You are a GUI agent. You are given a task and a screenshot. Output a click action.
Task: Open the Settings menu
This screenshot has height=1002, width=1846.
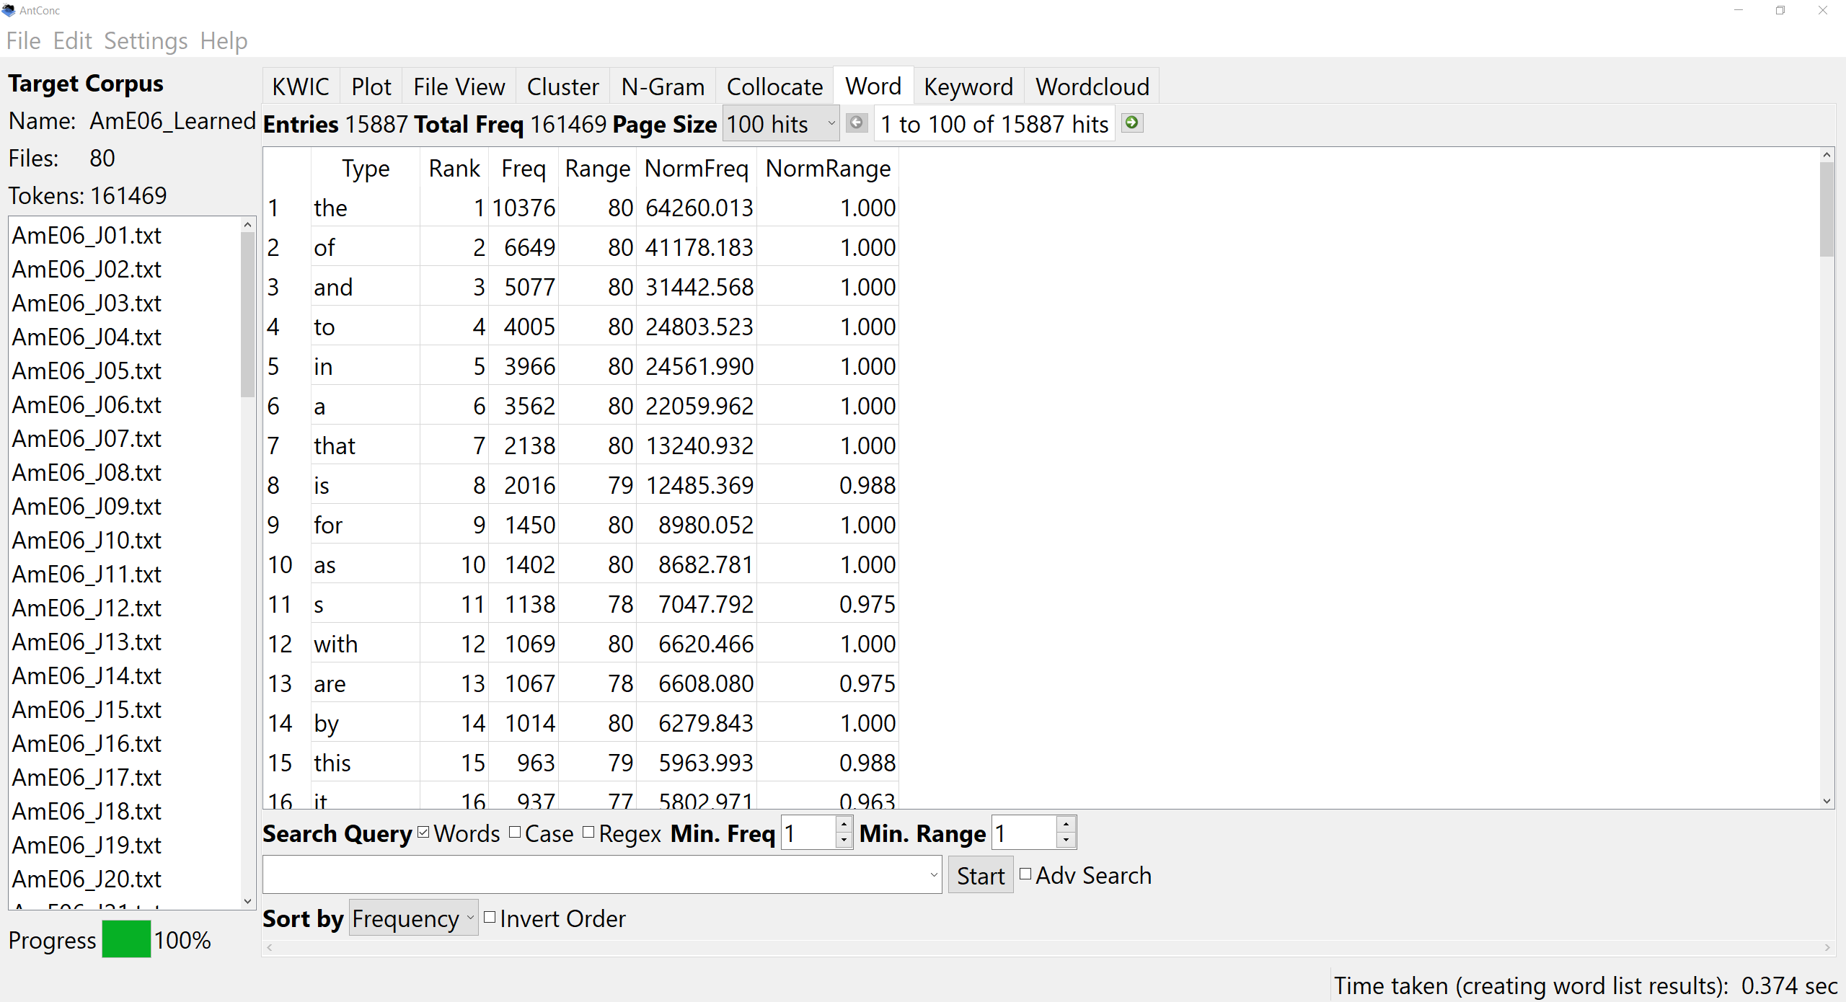tap(146, 41)
